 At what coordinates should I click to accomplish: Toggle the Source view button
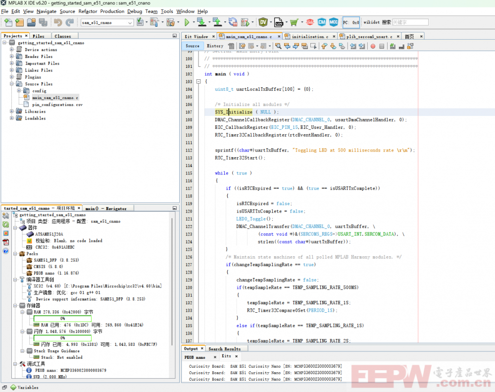point(193,46)
